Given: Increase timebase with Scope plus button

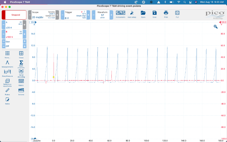Looking at the screenshot, I should (x=57, y=15).
